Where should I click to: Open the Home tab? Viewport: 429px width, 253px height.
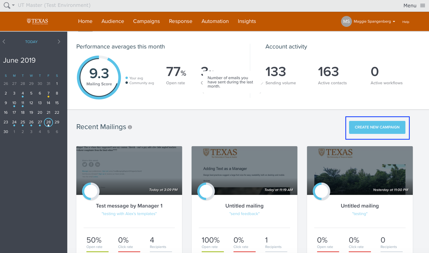pyautogui.click(x=85, y=21)
